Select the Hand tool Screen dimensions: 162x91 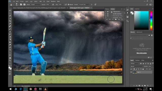coord(10,58)
